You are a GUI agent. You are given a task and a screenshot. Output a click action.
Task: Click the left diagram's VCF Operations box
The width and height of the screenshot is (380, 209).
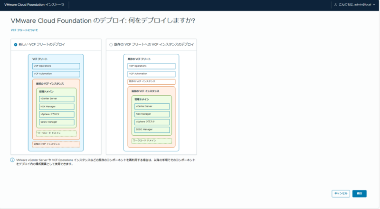click(56, 66)
